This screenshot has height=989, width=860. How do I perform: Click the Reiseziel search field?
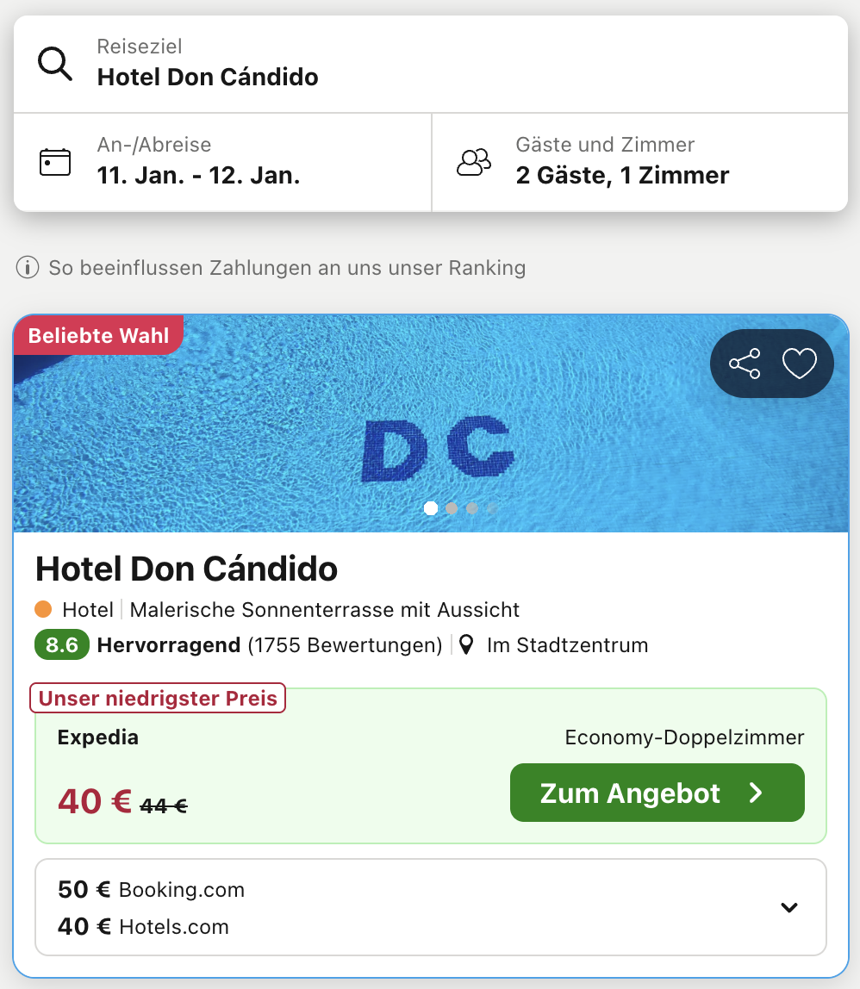(431, 64)
